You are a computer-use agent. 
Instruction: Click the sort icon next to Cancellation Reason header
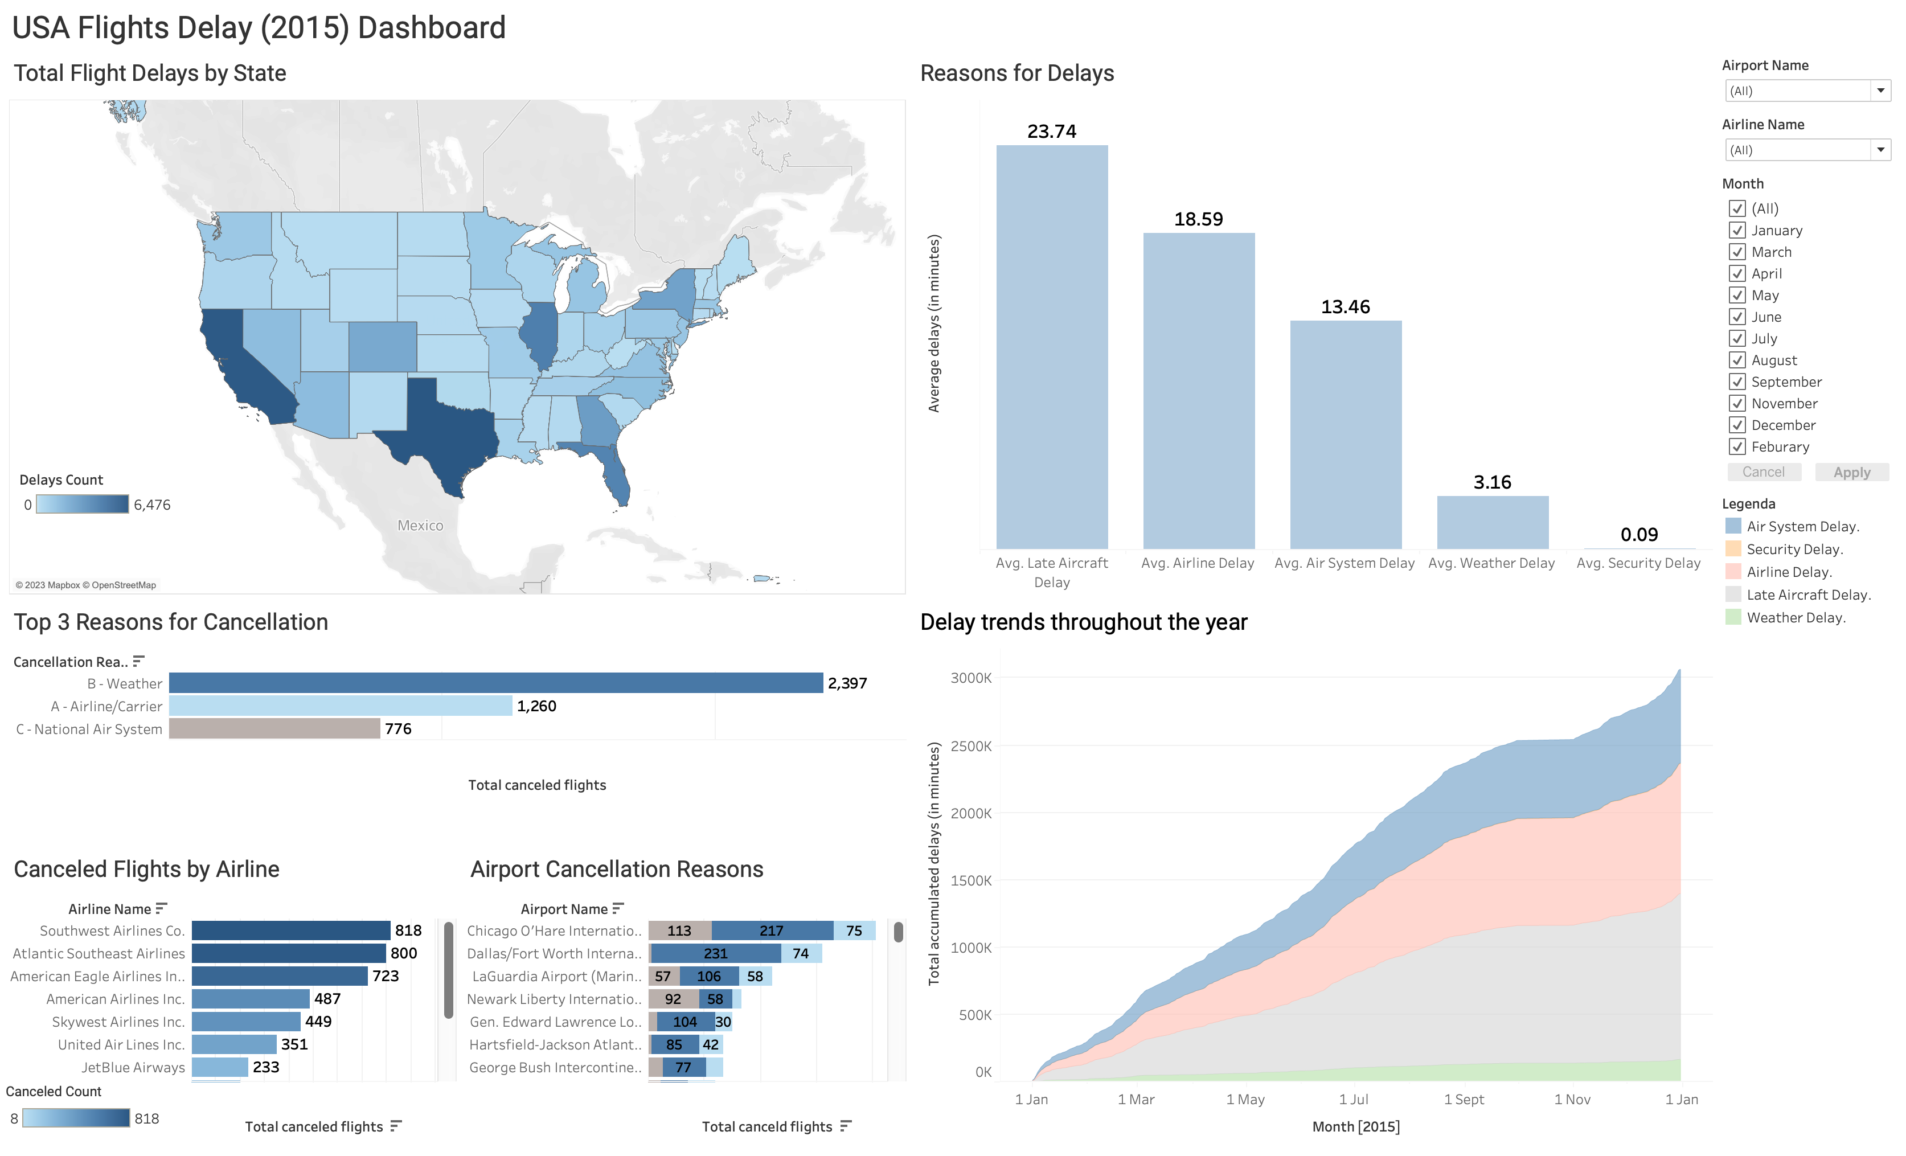[138, 661]
